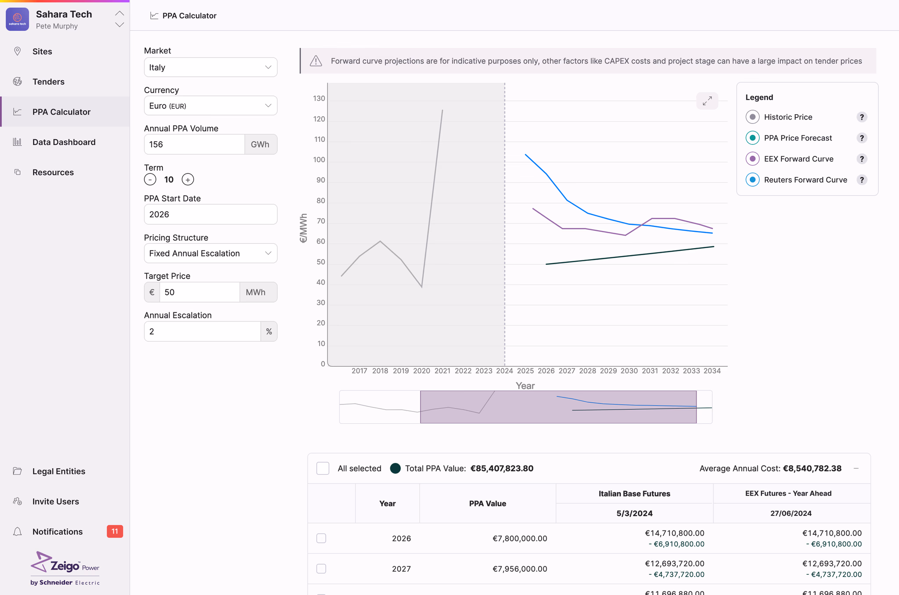Expand the chart to fullscreen

click(x=707, y=101)
